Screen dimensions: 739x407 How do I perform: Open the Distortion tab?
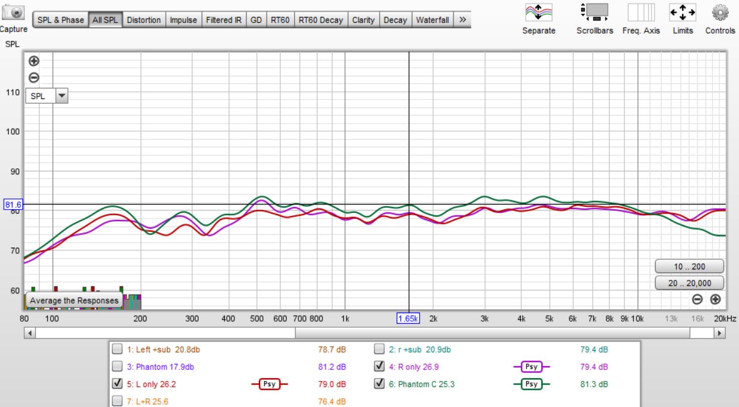coord(144,20)
